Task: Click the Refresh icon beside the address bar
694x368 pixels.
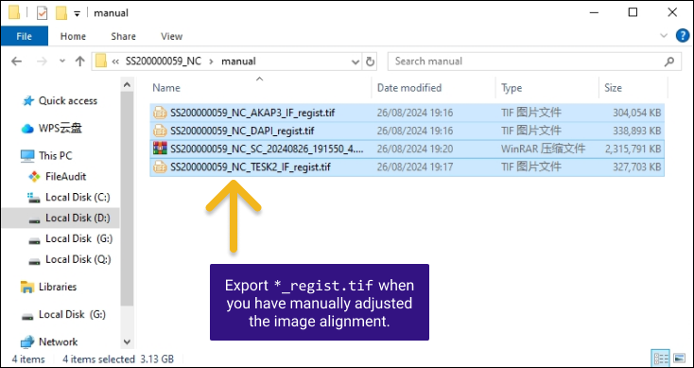Action: tap(370, 61)
